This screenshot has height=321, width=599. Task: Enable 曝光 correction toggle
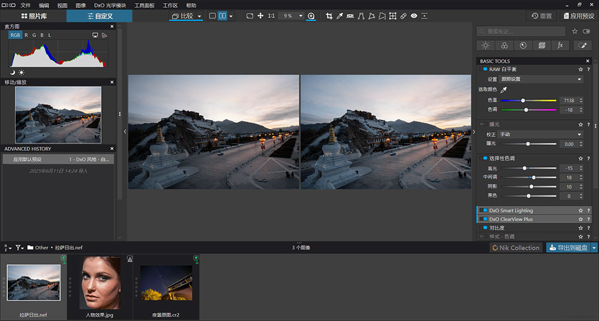483,124
